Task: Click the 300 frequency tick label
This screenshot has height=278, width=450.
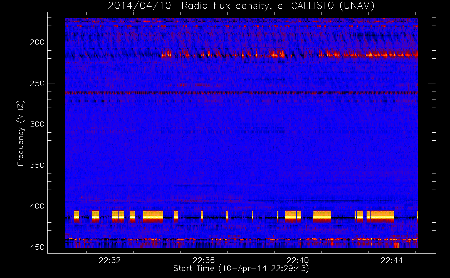Action: [x=37, y=124]
